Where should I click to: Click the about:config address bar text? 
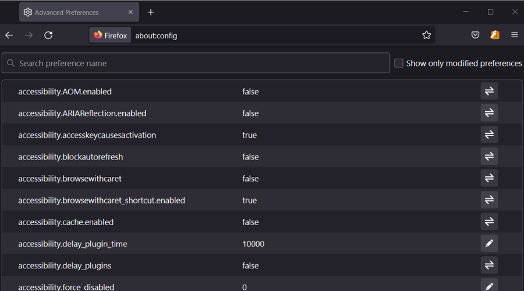tap(156, 36)
